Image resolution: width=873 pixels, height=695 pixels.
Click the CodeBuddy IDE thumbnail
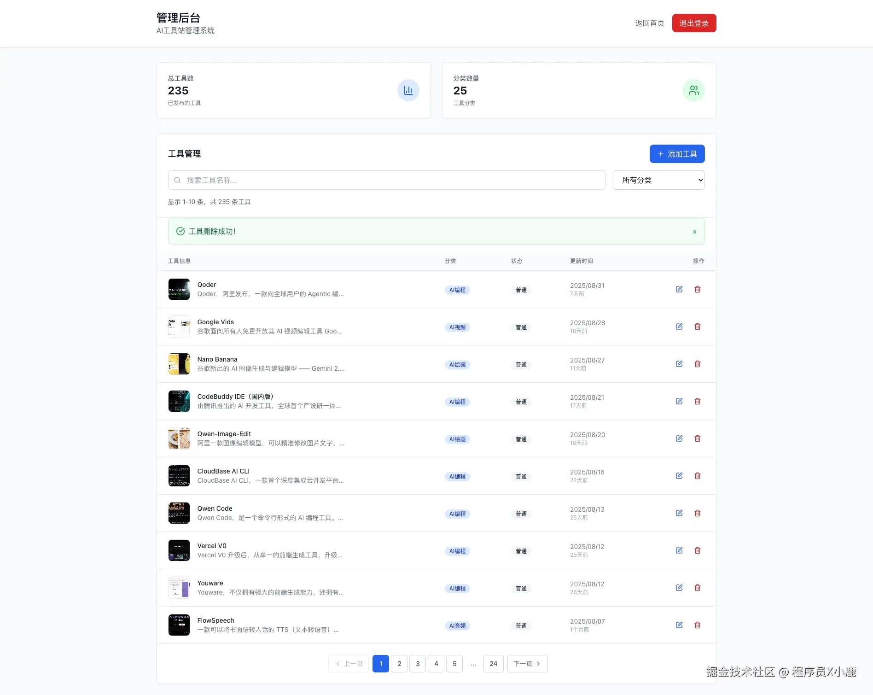click(179, 401)
